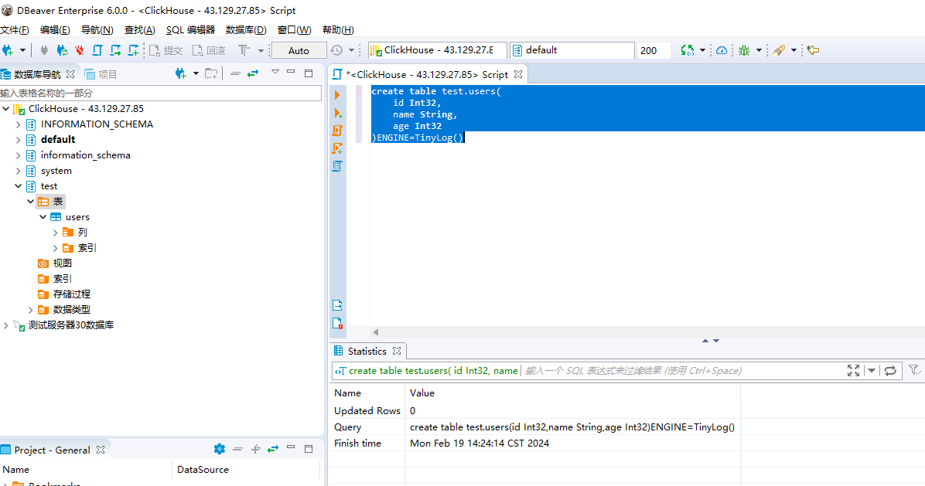This screenshot has height=486, width=925.
Task: Click the refresh icon in the results filter bar
Action: pyautogui.click(x=890, y=371)
